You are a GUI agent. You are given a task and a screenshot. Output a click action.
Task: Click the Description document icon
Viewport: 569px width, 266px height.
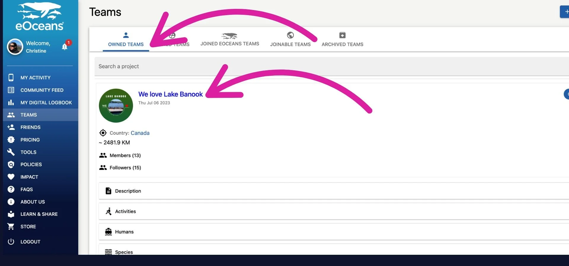click(108, 191)
